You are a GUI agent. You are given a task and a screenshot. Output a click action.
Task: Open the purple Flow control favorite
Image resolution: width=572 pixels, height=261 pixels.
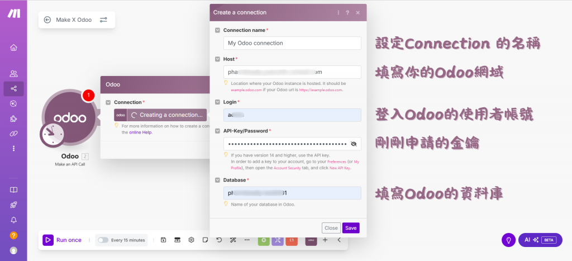tap(278, 240)
